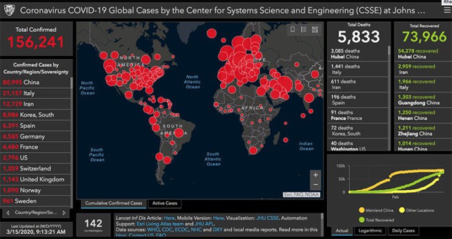452x239 pixels.
Task: Toggle Other Locations series in chart legend
Action: pos(416,211)
